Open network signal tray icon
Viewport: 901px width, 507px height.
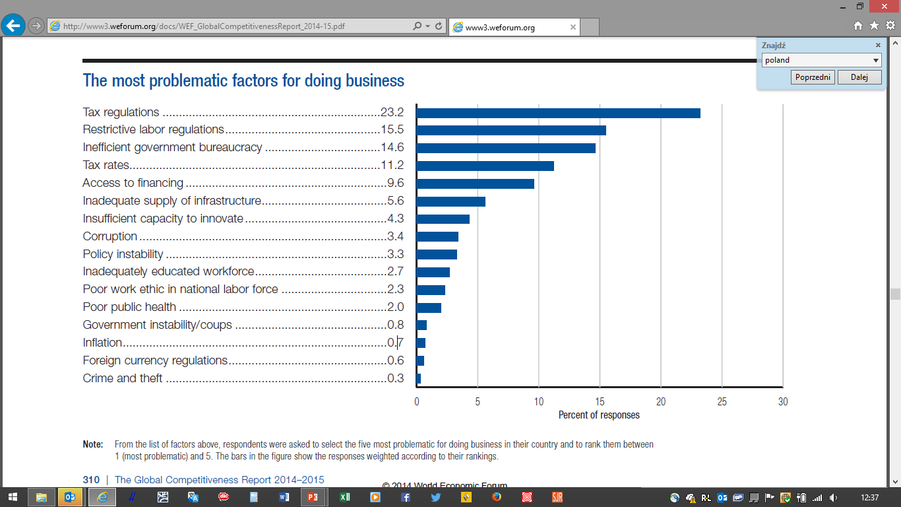click(817, 498)
